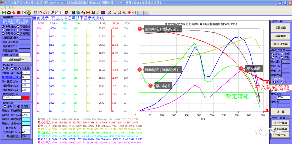This screenshot has height=144, width=292.
Task: Click the teal calculator toolbar icon
Action: (x=73, y=13)
